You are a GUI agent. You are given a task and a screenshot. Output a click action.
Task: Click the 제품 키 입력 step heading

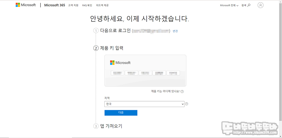click(x=112, y=48)
